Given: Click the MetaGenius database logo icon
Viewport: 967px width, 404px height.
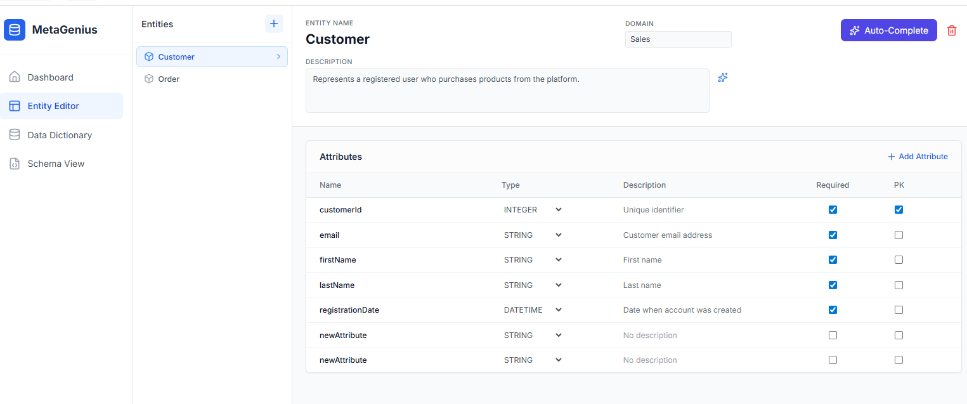Looking at the screenshot, I should pos(15,30).
